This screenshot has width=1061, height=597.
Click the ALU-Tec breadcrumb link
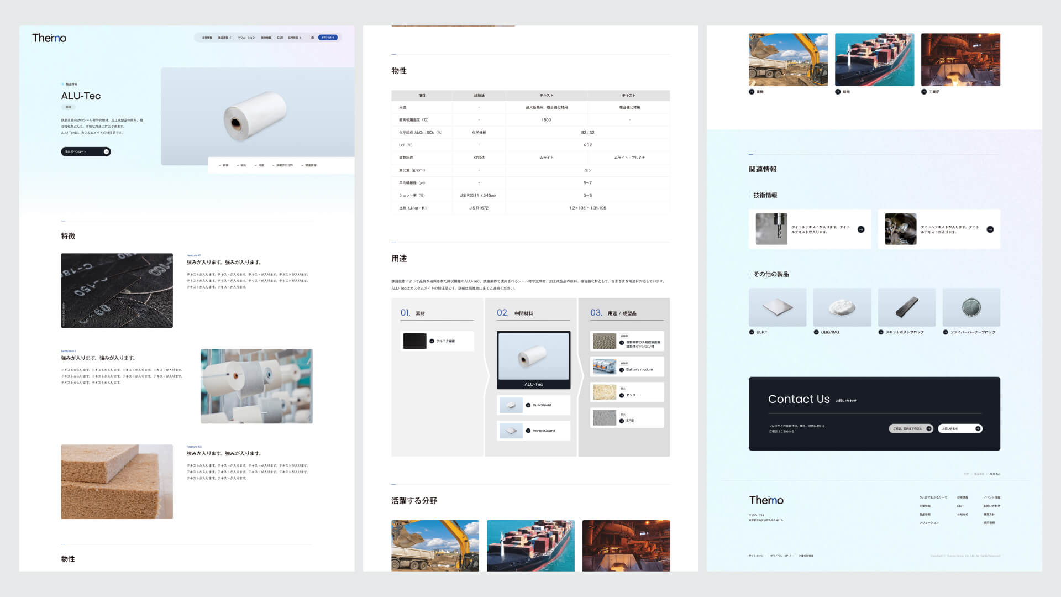995,474
